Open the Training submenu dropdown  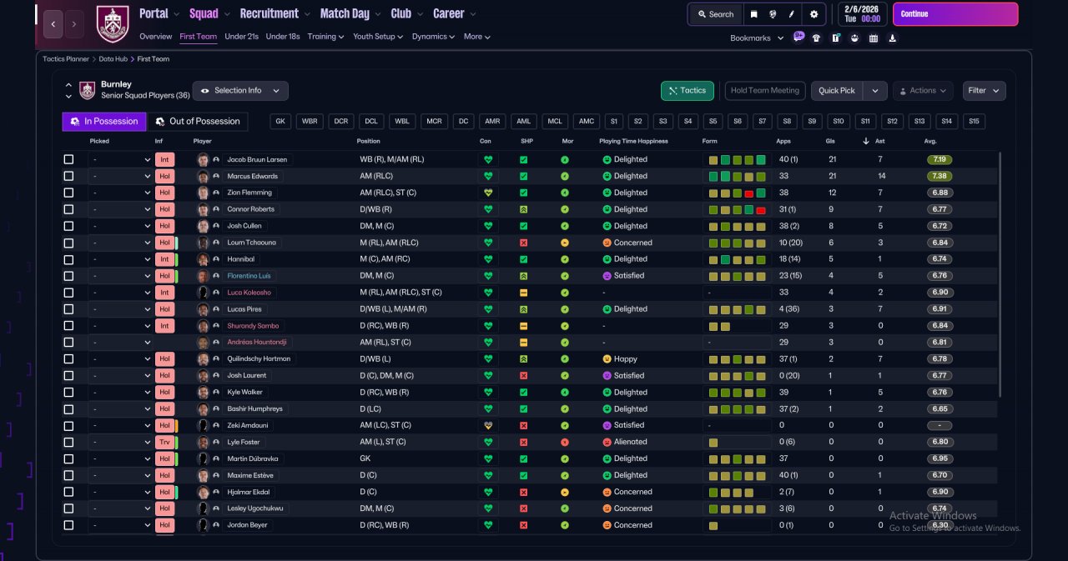click(325, 37)
